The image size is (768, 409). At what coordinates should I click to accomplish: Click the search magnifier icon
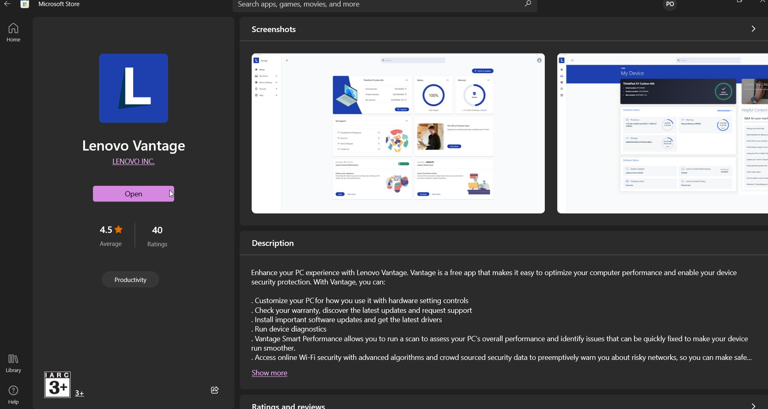[x=528, y=4]
